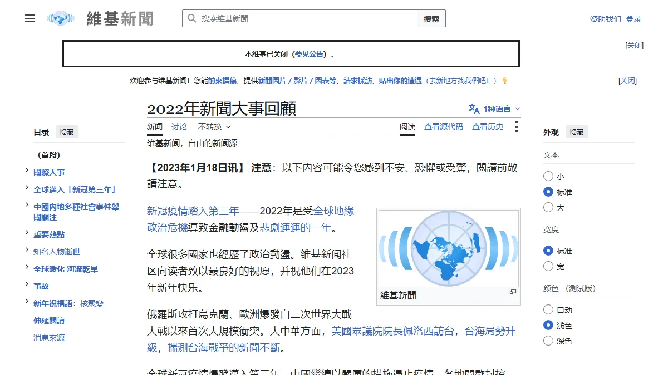Click the 登录 link
Viewport: 668px width, 375px height.
(x=633, y=19)
